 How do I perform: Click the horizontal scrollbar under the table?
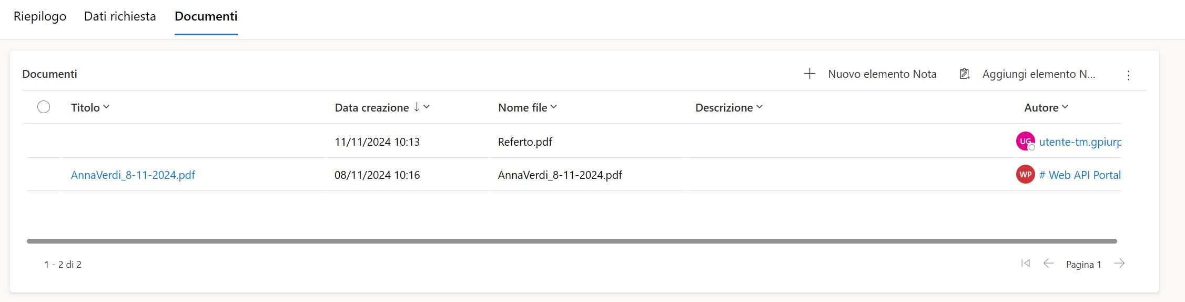(571, 241)
